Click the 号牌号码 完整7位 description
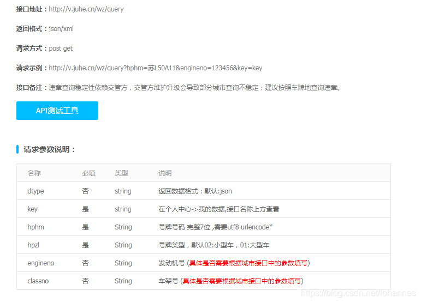The height and width of the screenshot is (303, 421). [x=215, y=227]
